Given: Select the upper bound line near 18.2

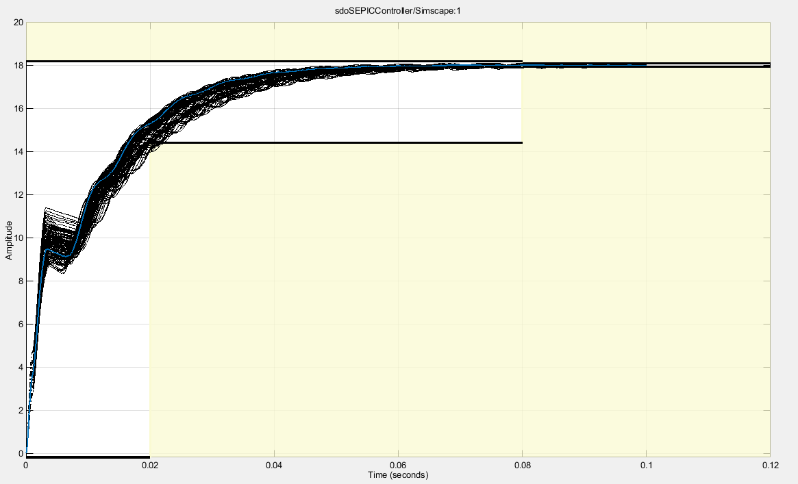Looking at the screenshot, I should tap(274, 62).
